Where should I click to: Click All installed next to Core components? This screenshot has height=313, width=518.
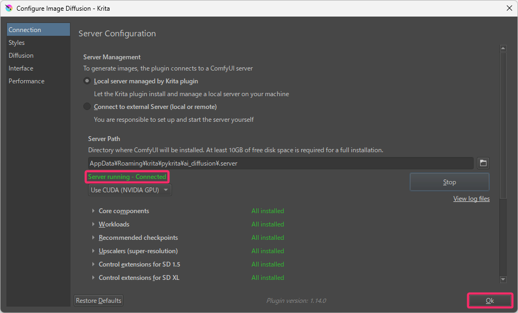[268, 211]
